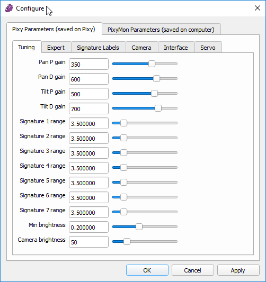The image size is (266, 282).
Task: Select the Pixy Parameters (saved on Pixy) tab
Action: point(54,29)
